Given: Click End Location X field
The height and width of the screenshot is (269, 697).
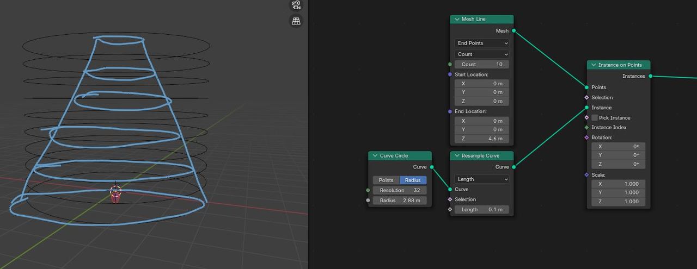Looking at the screenshot, I should [482, 121].
